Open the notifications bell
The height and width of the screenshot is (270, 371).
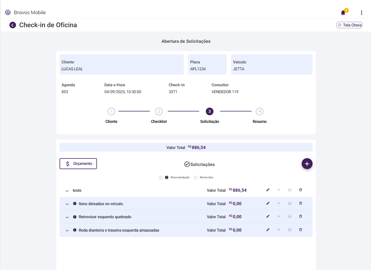click(x=343, y=13)
